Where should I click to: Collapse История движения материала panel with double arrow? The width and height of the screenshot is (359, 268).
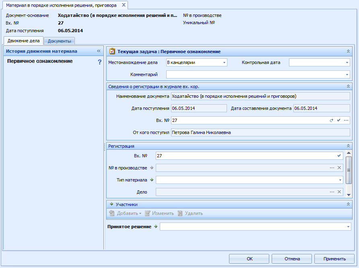point(99,51)
